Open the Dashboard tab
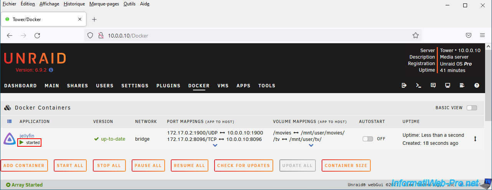 (x=20, y=86)
